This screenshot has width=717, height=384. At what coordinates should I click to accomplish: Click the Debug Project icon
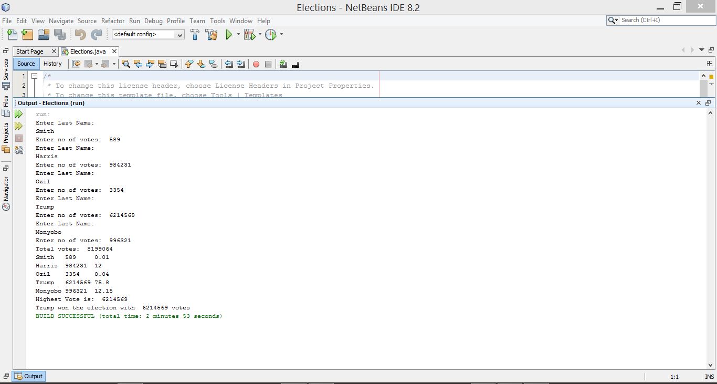pos(249,35)
